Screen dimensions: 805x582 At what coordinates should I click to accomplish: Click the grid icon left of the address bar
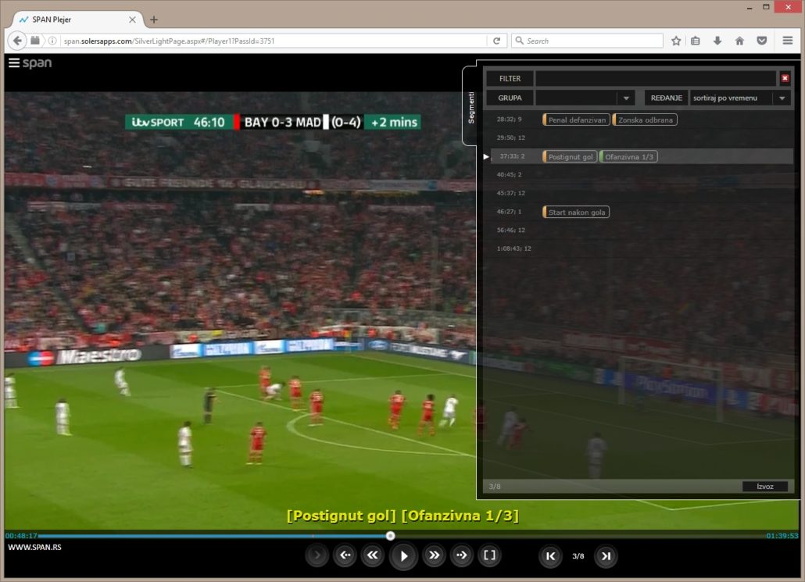35,40
